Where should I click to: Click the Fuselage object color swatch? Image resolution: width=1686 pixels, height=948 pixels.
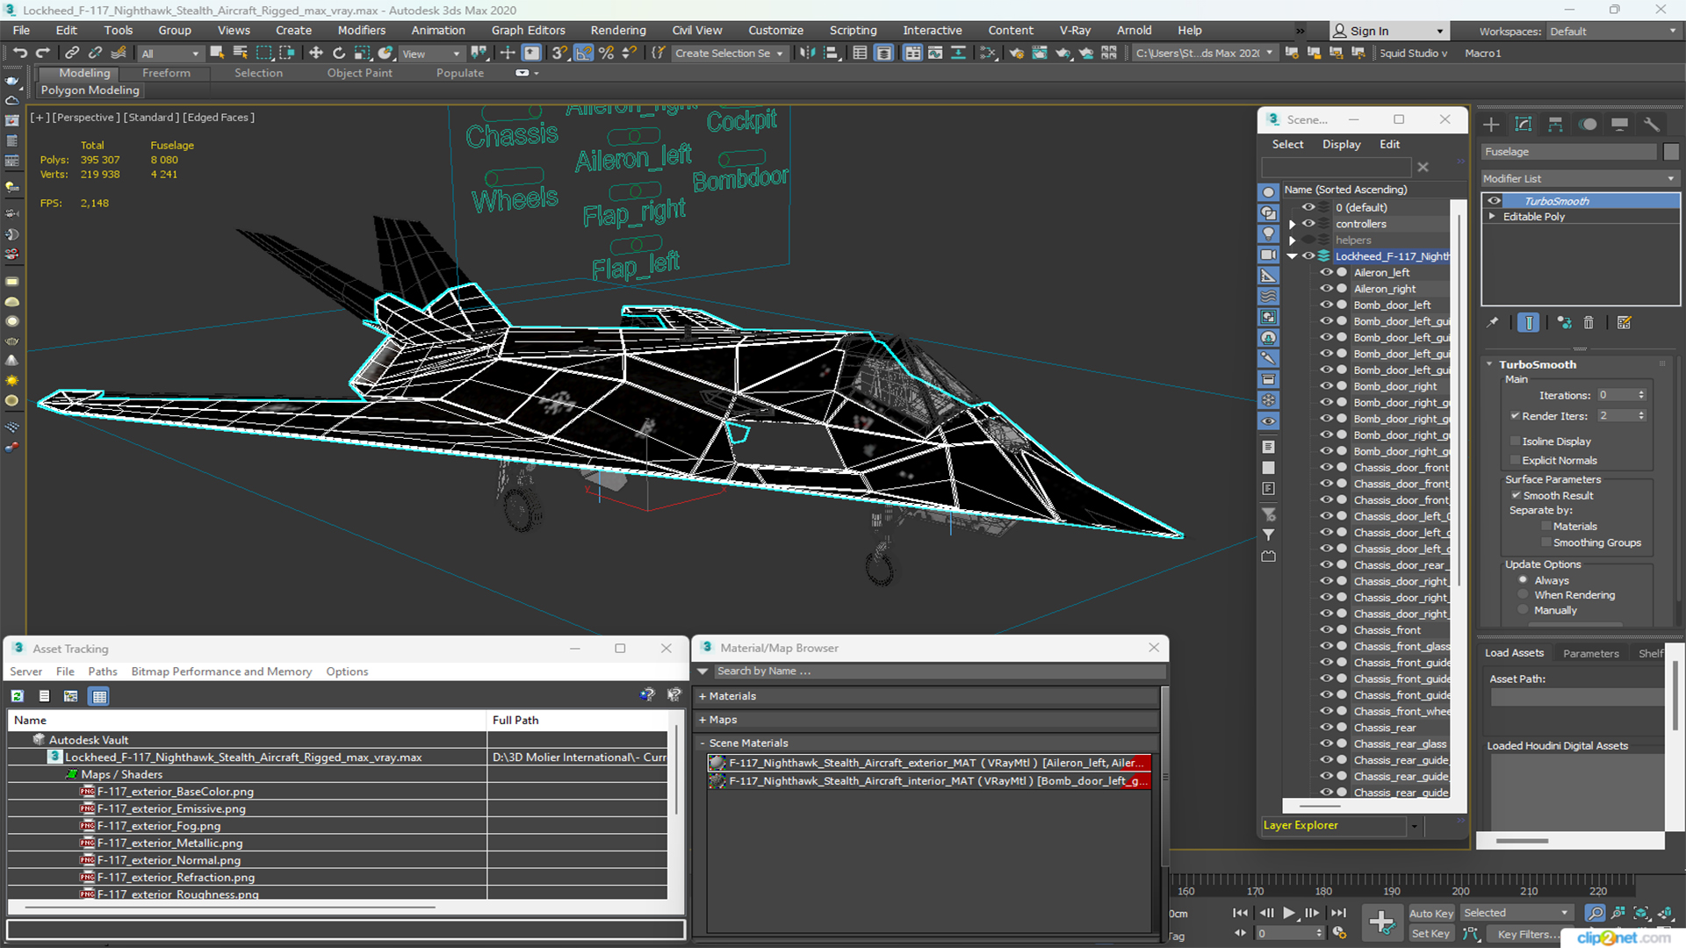click(x=1671, y=152)
